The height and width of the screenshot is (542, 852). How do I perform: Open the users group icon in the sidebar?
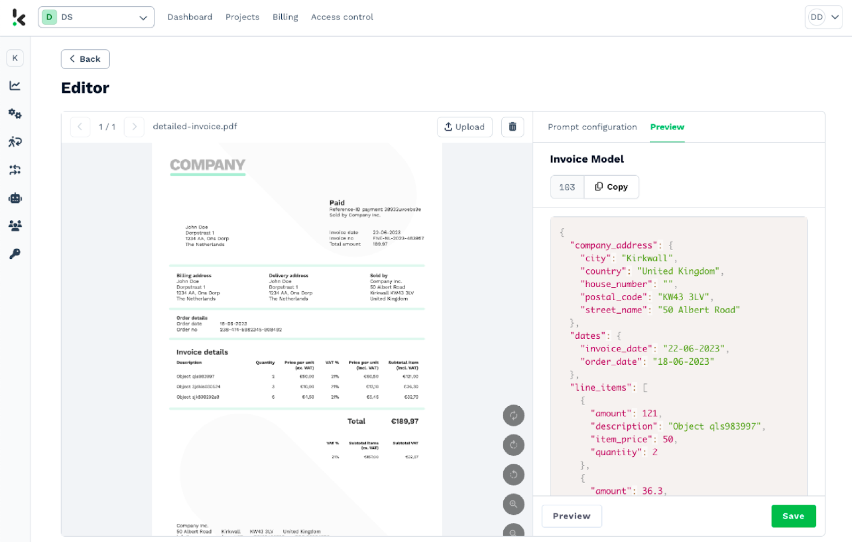coord(15,226)
